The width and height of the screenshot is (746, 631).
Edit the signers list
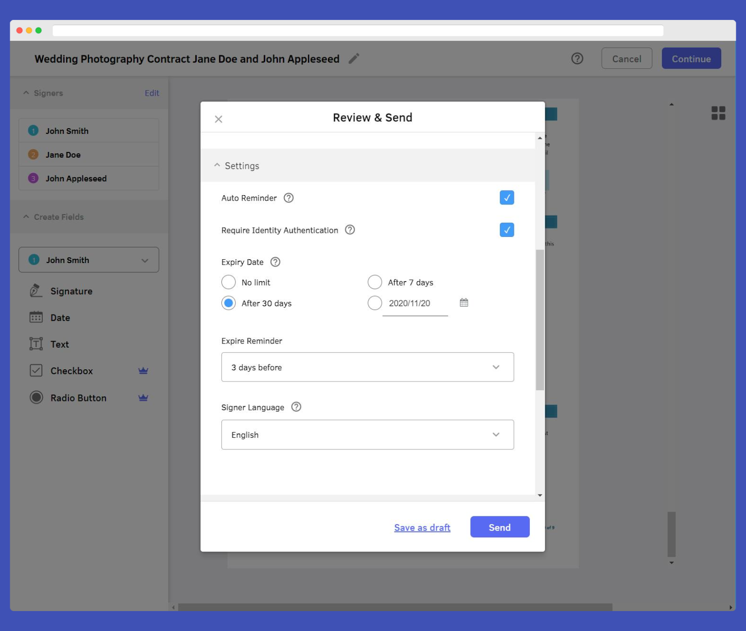(x=152, y=93)
